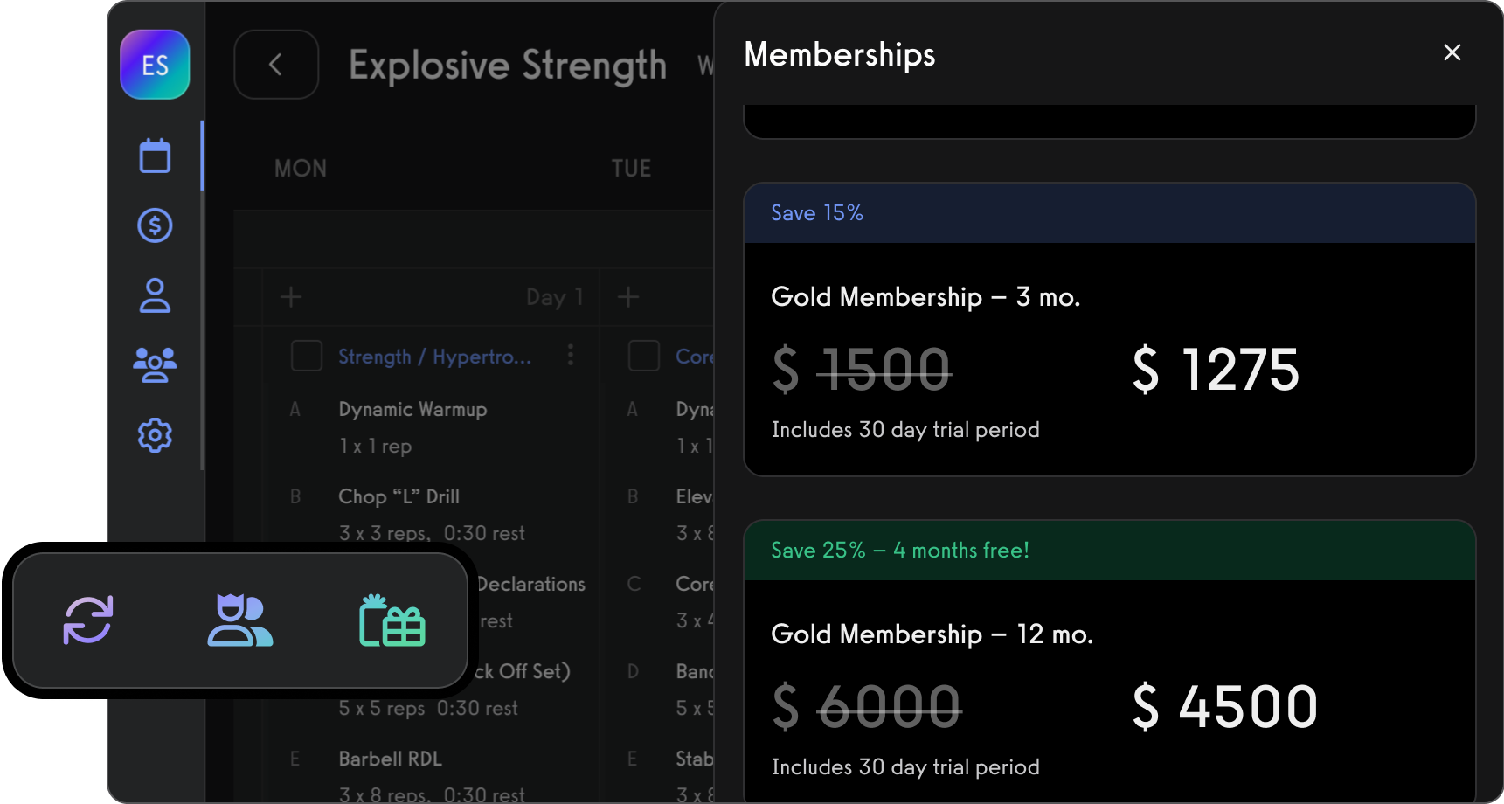
Task: Select the client profile icon in sidebar
Action: click(x=155, y=296)
